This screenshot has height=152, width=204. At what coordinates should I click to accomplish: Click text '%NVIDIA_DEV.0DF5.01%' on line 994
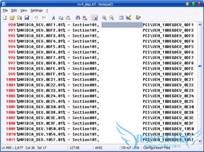click(41, 47)
